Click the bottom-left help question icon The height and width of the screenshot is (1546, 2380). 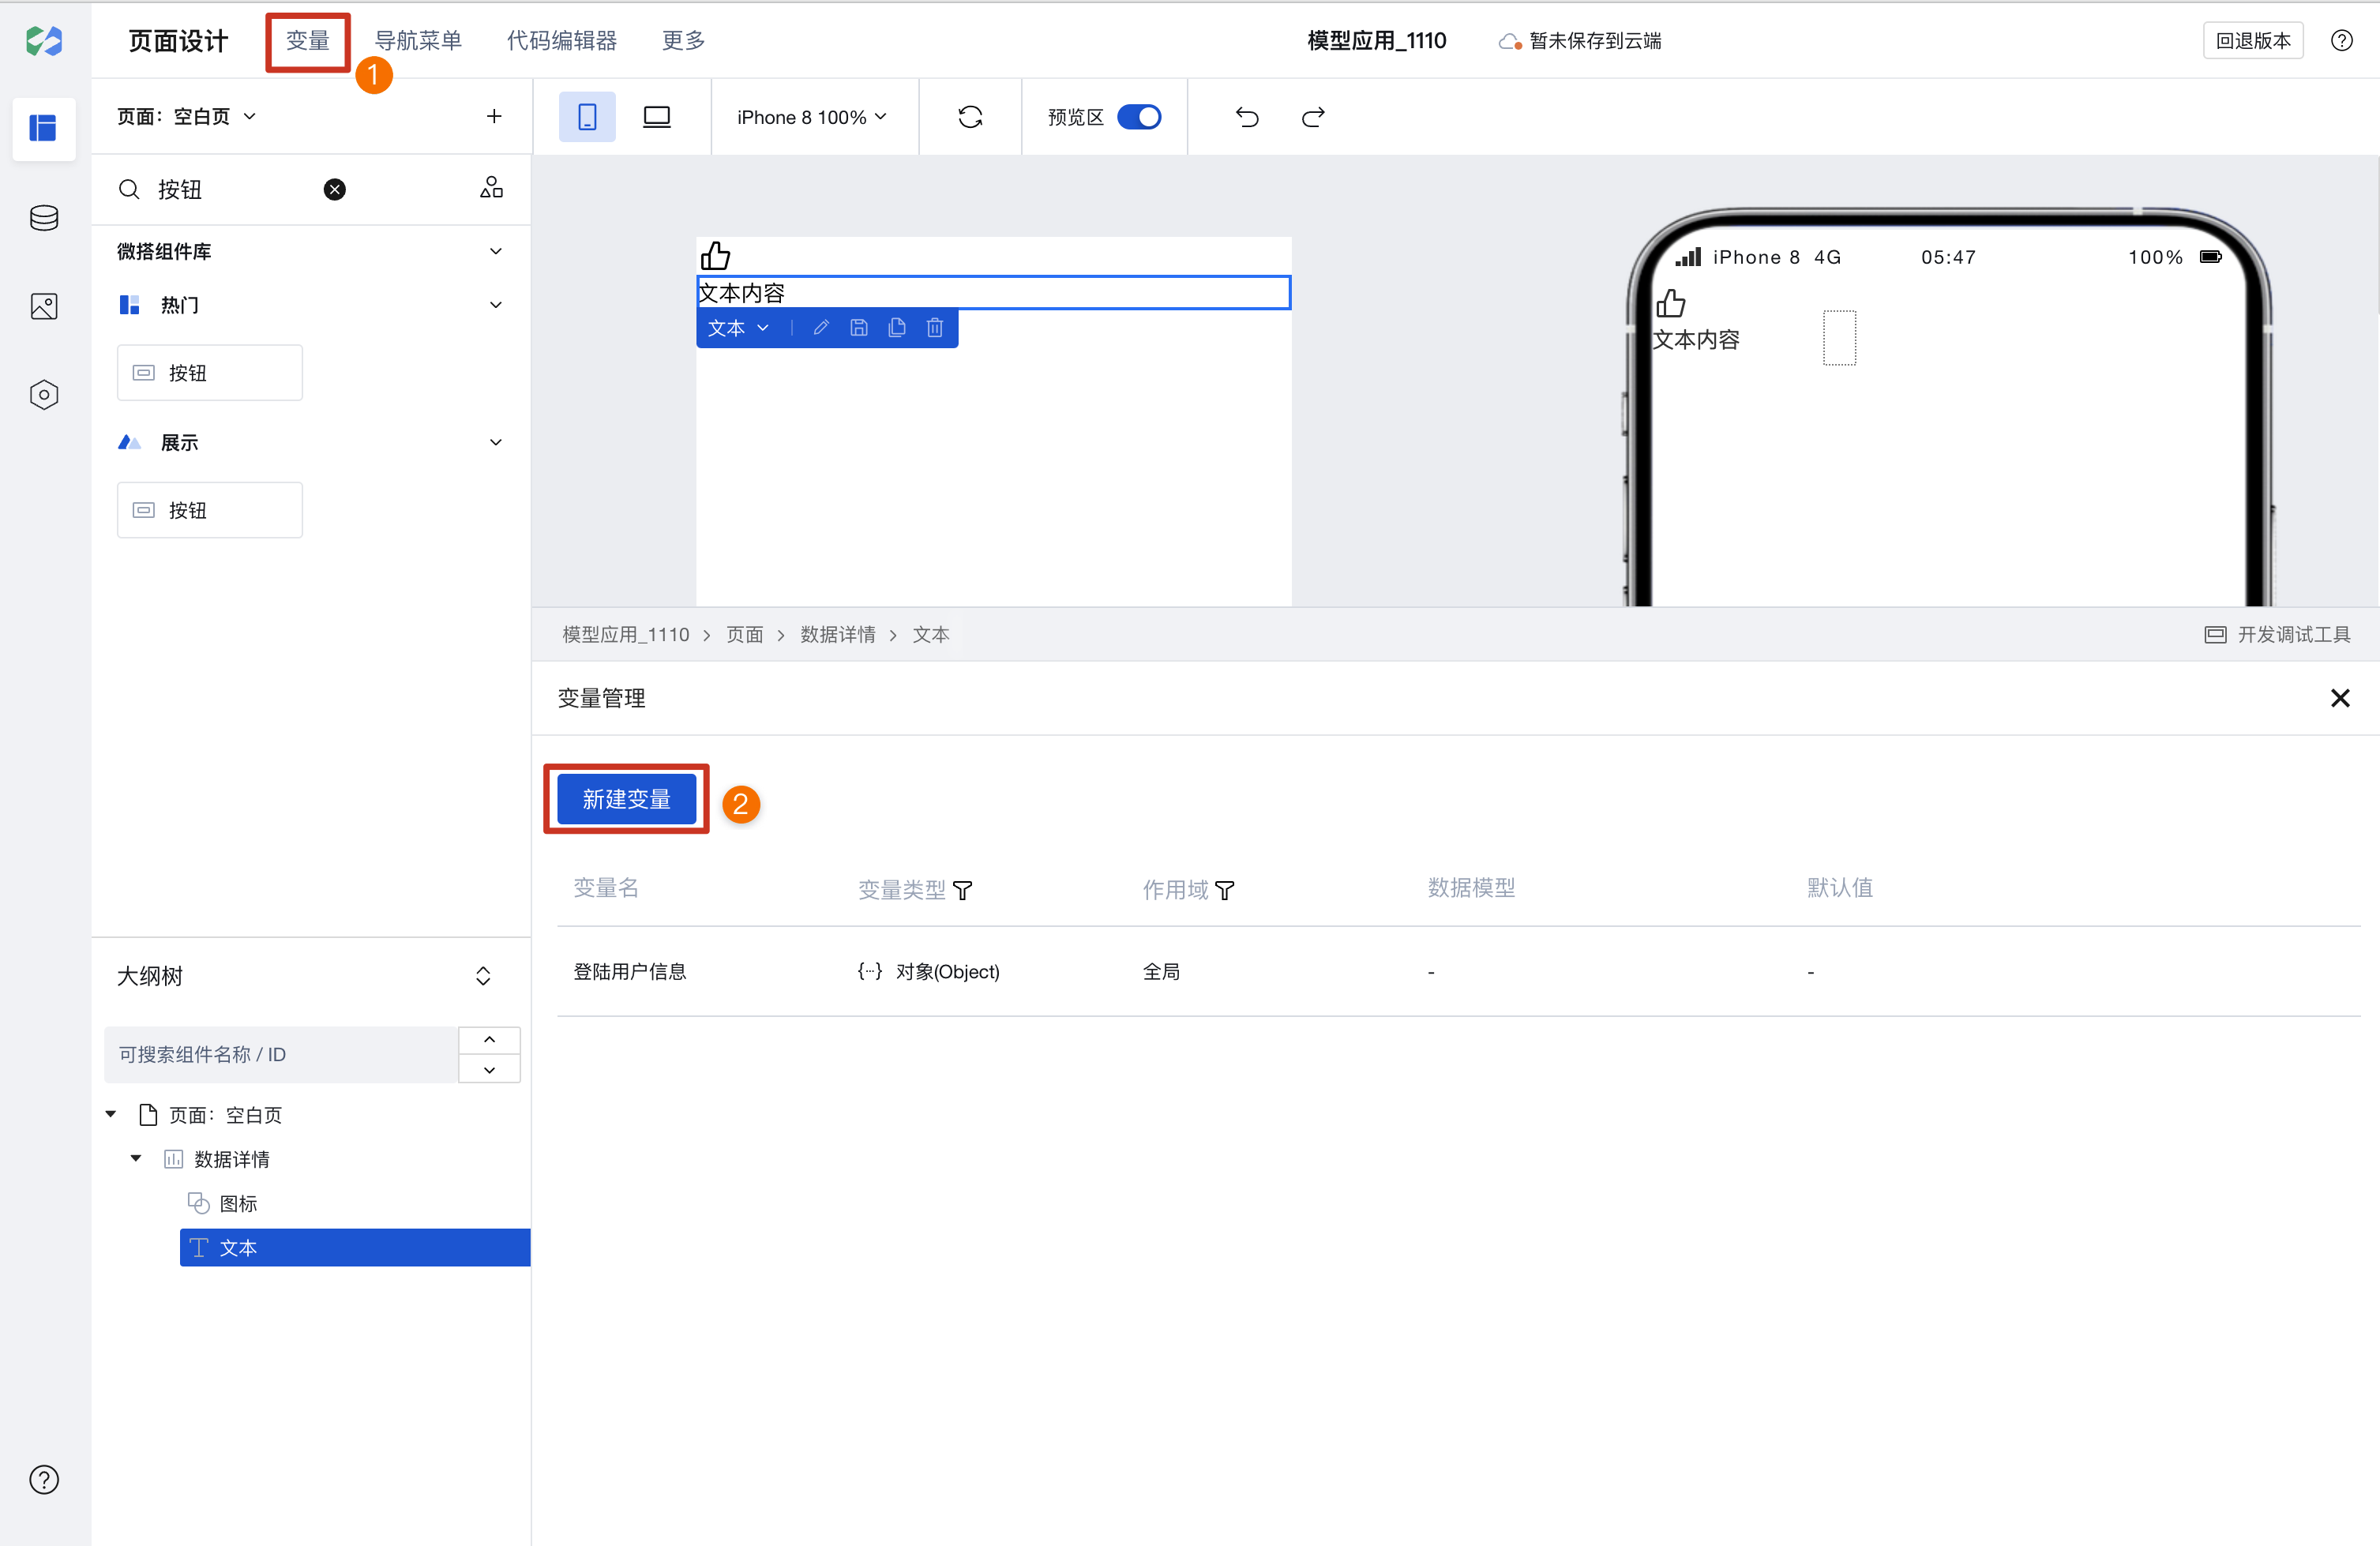(44, 1479)
